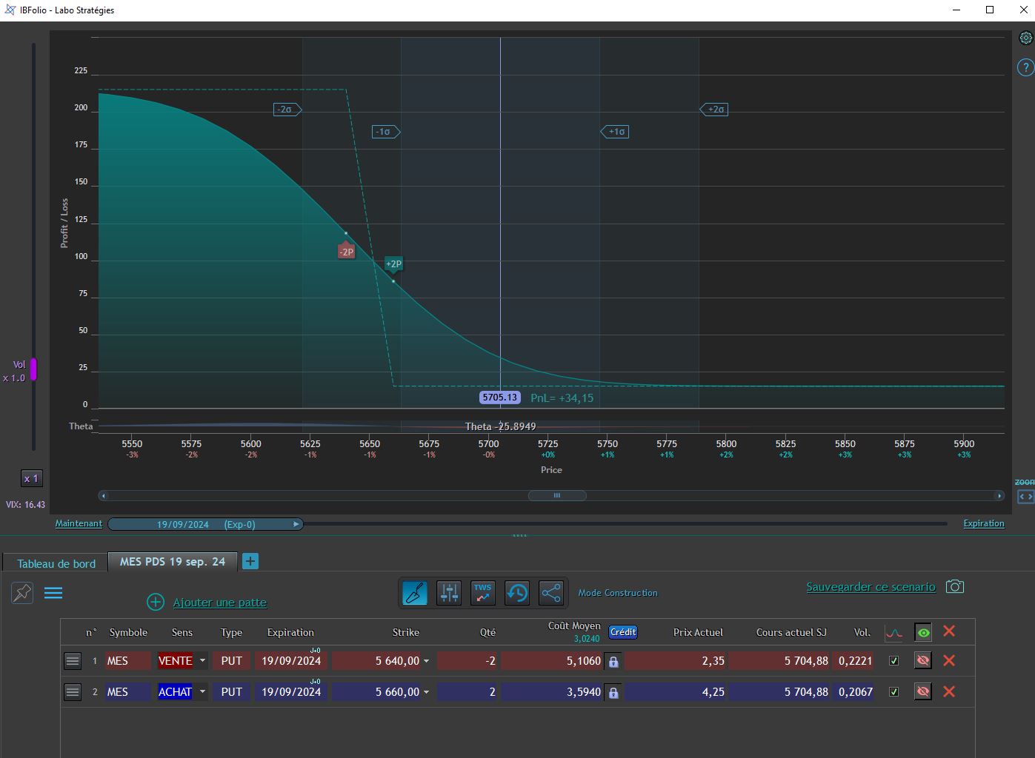Open the help question mark icon
The image size is (1035, 758).
(1025, 67)
